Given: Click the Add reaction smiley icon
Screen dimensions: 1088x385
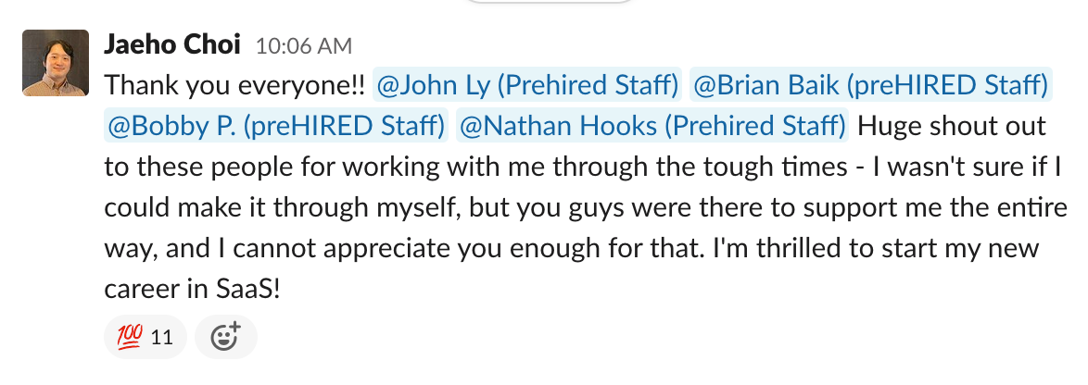Looking at the screenshot, I should tap(225, 338).
